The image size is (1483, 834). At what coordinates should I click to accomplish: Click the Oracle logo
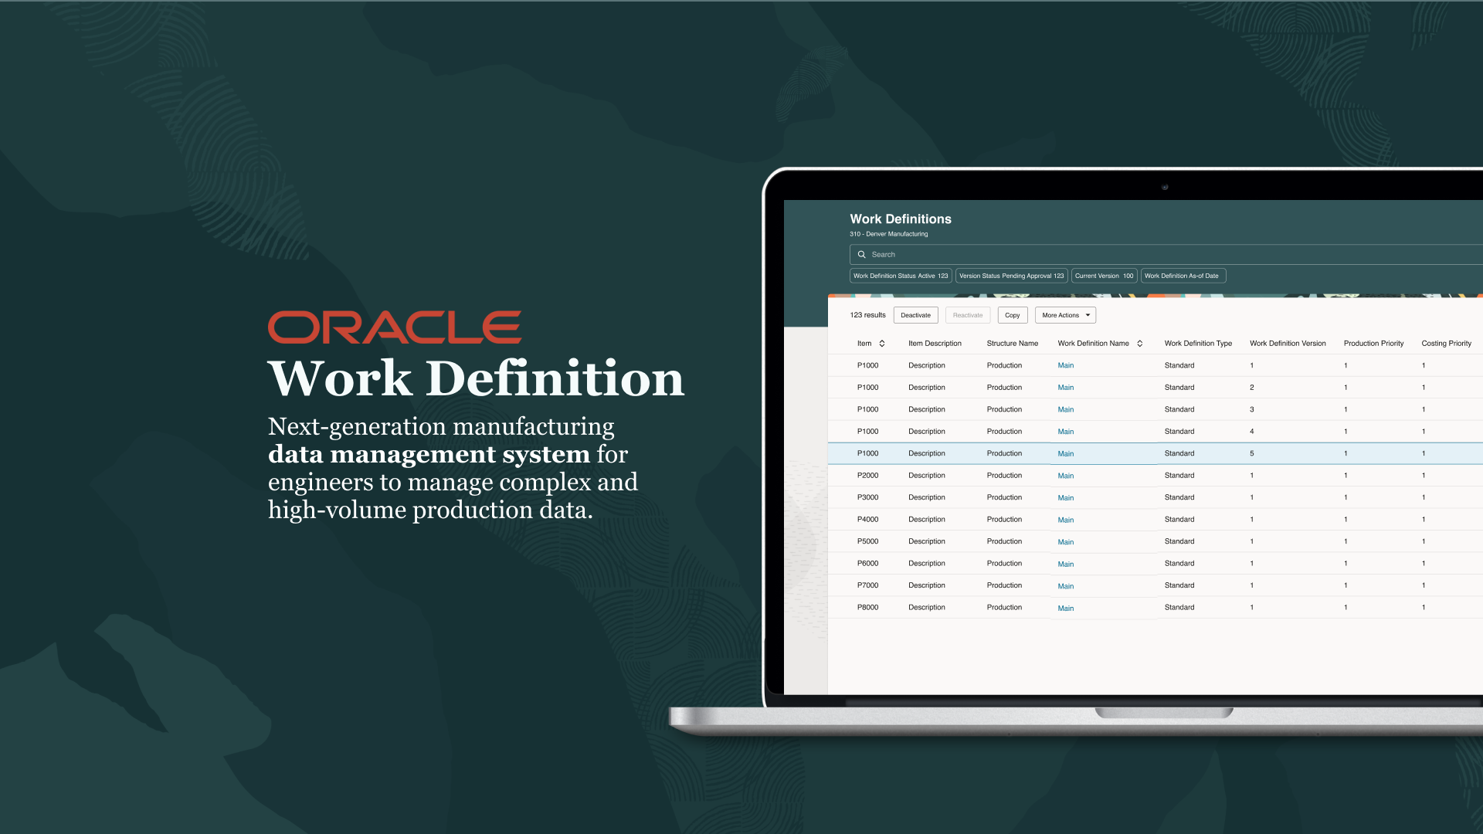coord(395,327)
